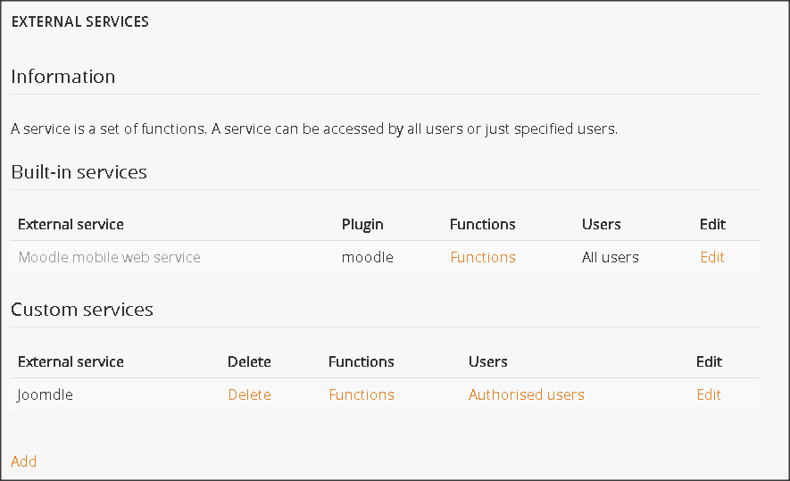Select the Moodle mobile web service name
This screenshot has height=481, width=790.
(109, 257)
